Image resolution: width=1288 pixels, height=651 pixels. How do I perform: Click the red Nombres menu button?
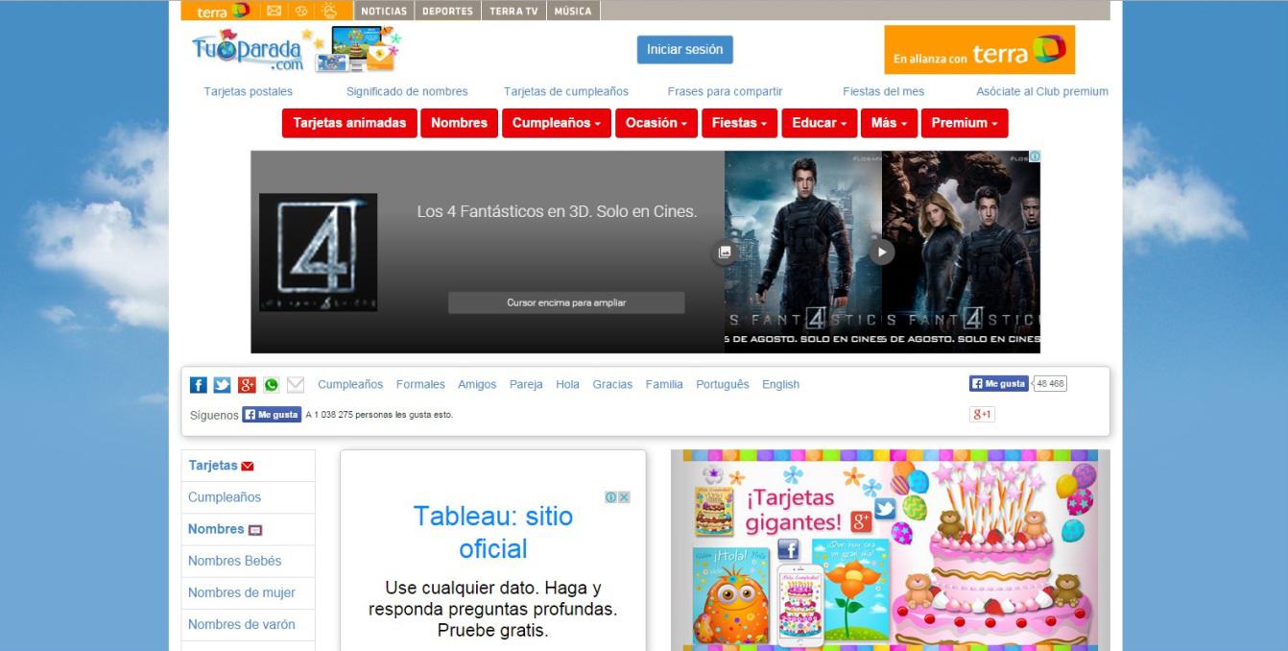459,123
